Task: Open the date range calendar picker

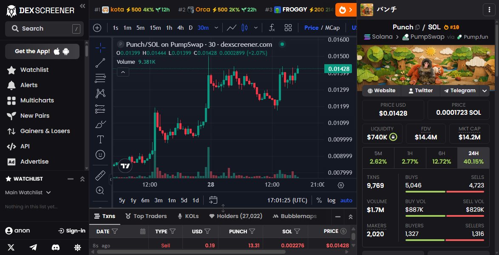Action: tap(213, 200)
